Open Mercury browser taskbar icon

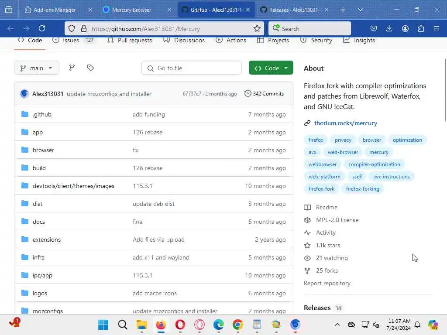click(x=295, y=325)
